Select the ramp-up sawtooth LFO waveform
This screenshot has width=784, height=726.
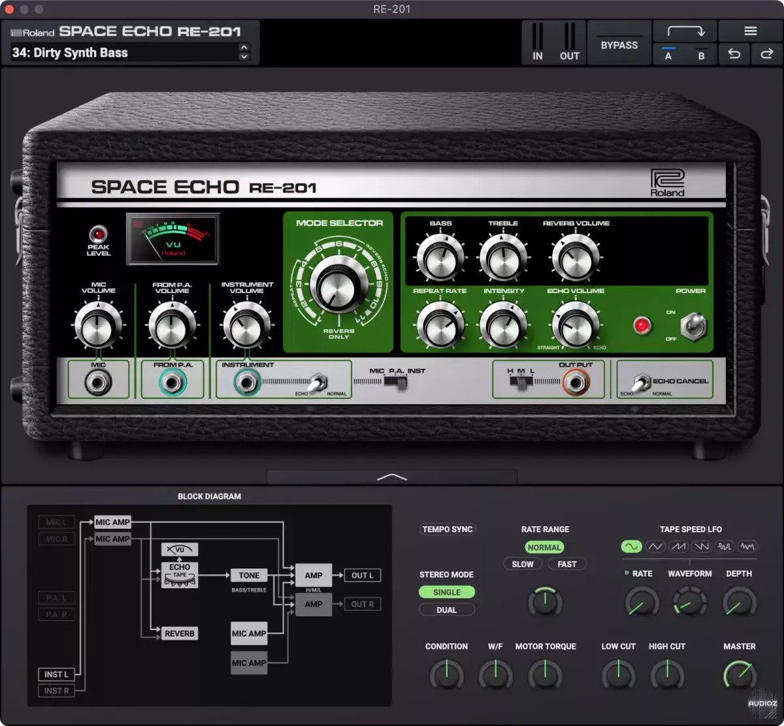[678, 546]
